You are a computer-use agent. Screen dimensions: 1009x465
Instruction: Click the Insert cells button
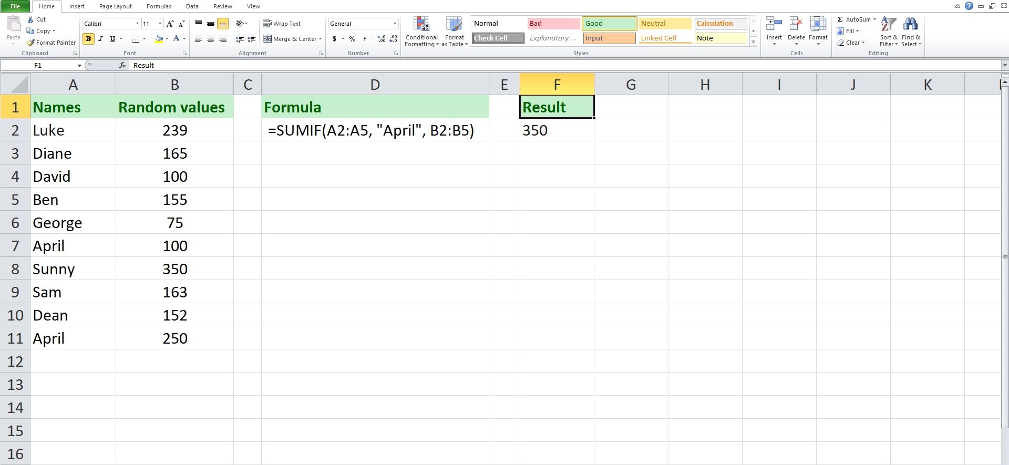tap(774, 32)
